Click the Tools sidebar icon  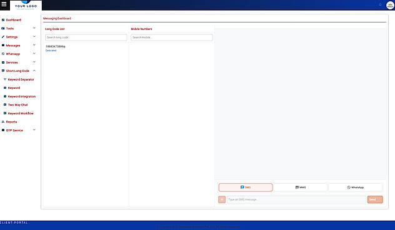pyautogui.click(x=3, y=29)
